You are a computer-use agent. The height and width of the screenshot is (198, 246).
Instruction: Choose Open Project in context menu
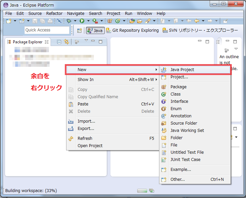113,146
